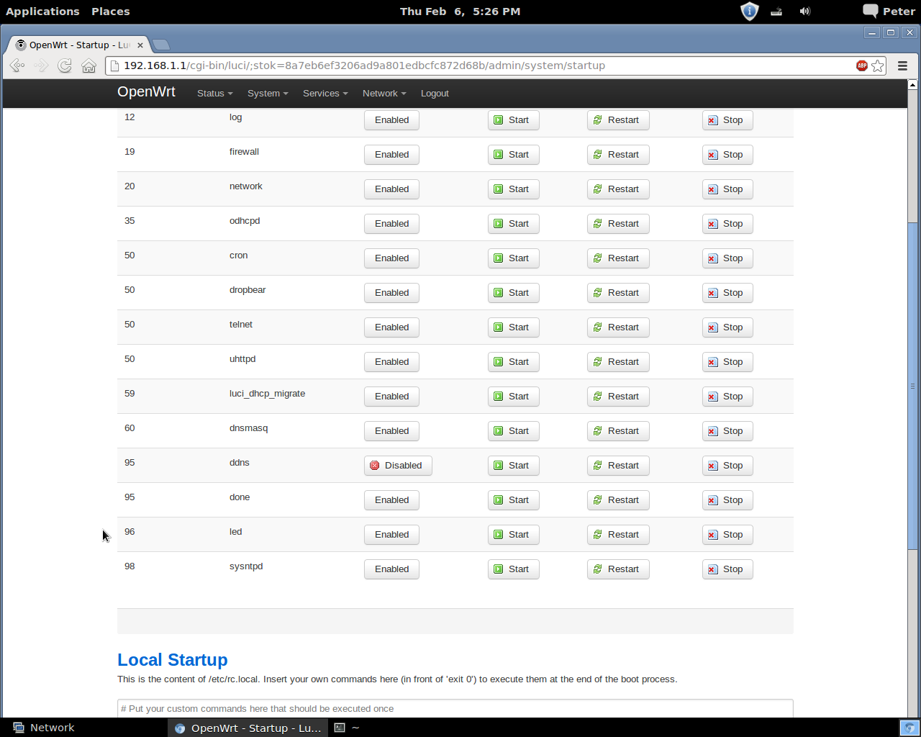Click the shield info icon in system tray
921x737 pixels.
tap(749, 12)
